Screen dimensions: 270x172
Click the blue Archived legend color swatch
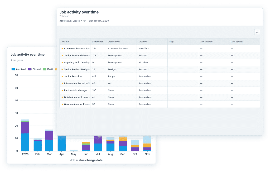point(13,69)
